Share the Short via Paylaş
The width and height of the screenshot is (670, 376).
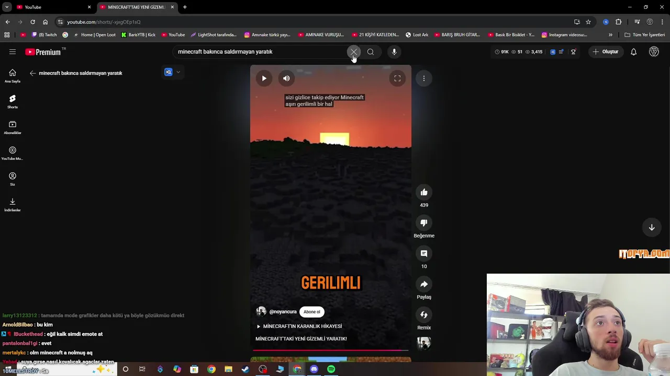(424, 284)
